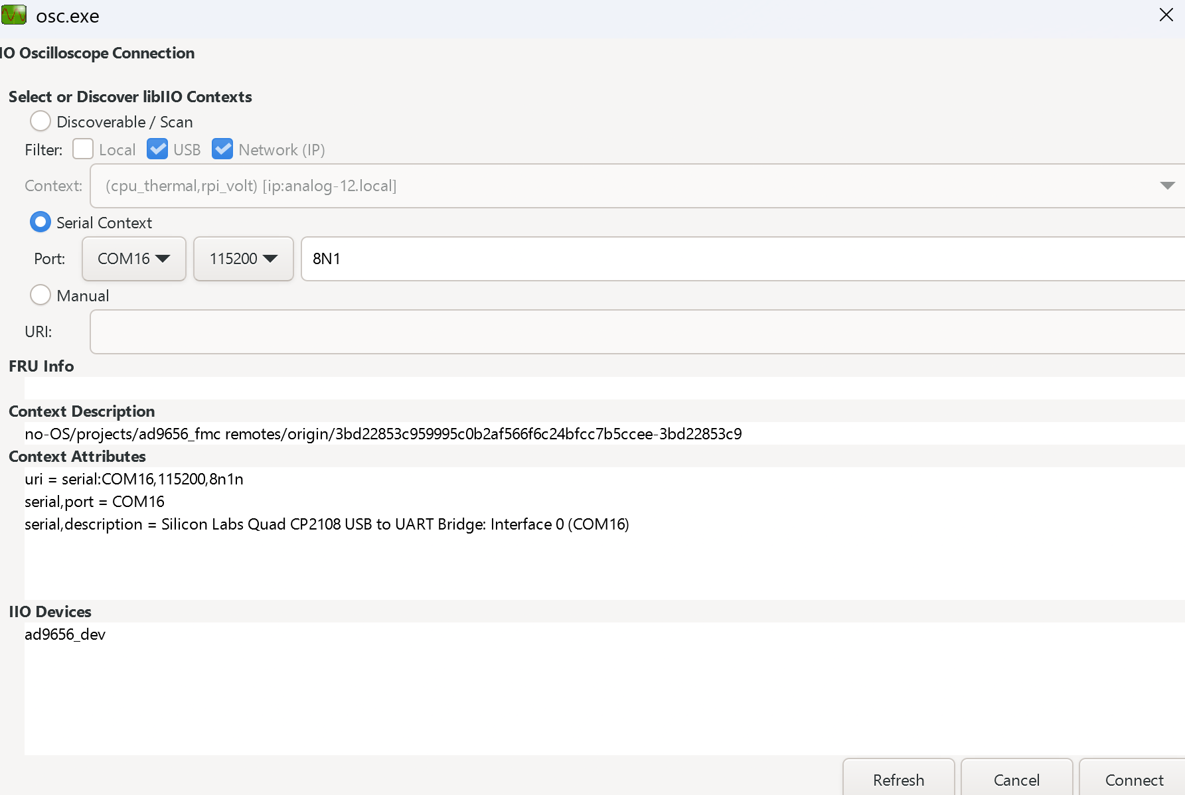Select the ad9656_dev device entry
Image resolution: width=1185 pixels, height=795 pixels.
pos(65,634)
